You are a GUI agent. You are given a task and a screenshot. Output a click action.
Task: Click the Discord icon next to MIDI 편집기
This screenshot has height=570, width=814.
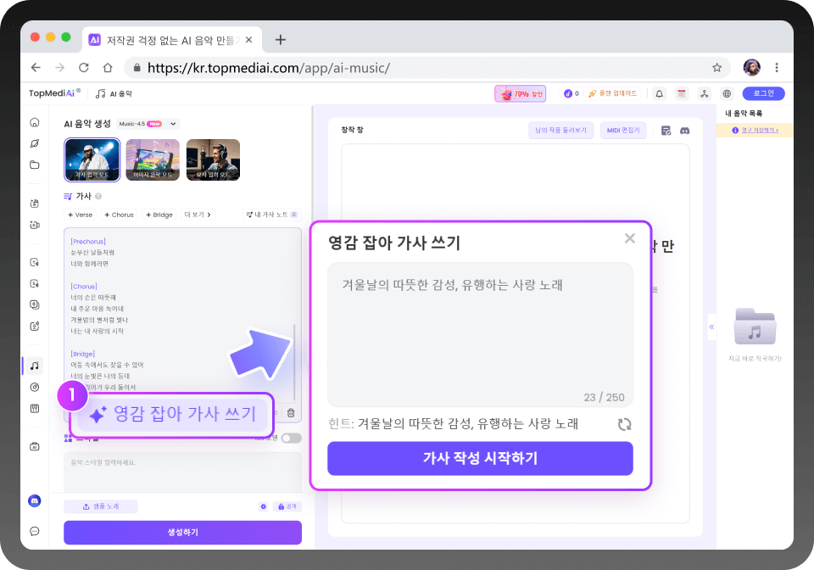coord(685,129)
